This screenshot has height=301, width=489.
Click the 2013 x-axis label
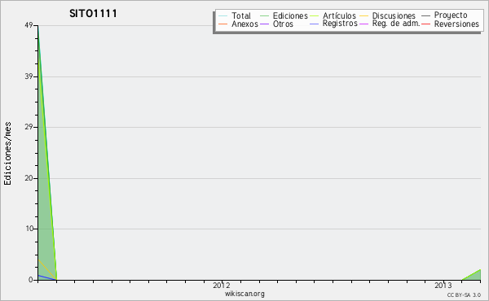tap(443, 285)
